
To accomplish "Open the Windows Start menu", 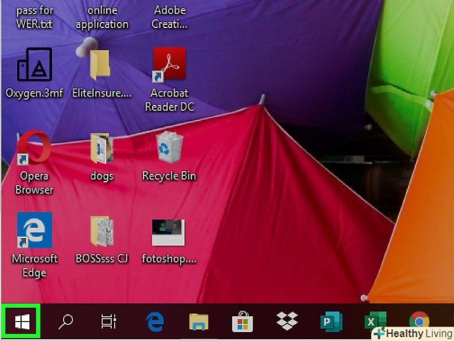I will 22,322.
